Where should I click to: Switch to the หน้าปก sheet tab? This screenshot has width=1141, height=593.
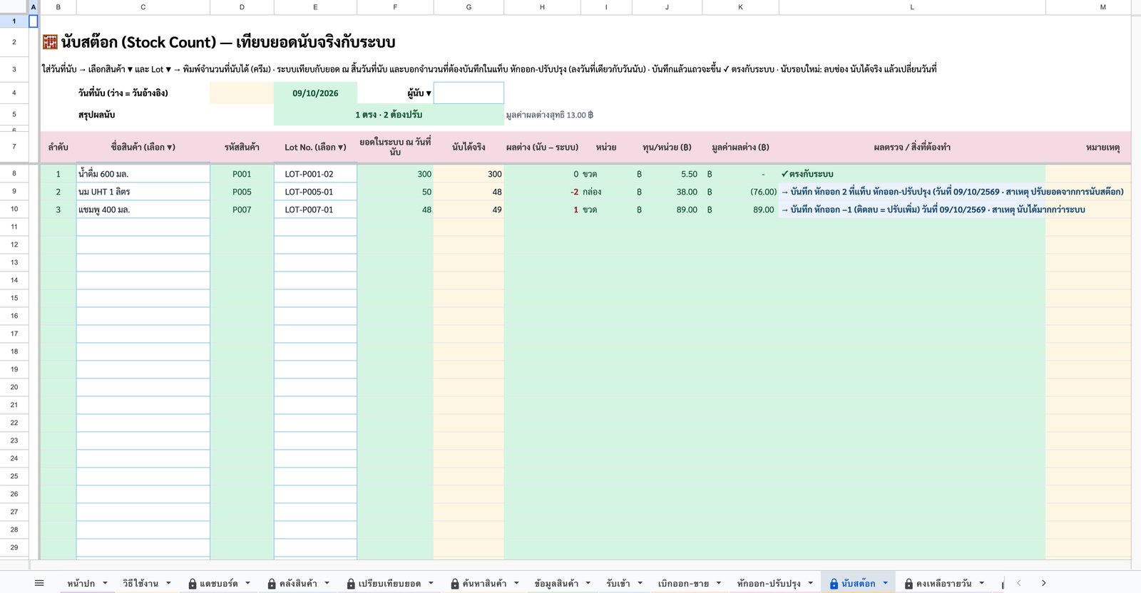81,583
